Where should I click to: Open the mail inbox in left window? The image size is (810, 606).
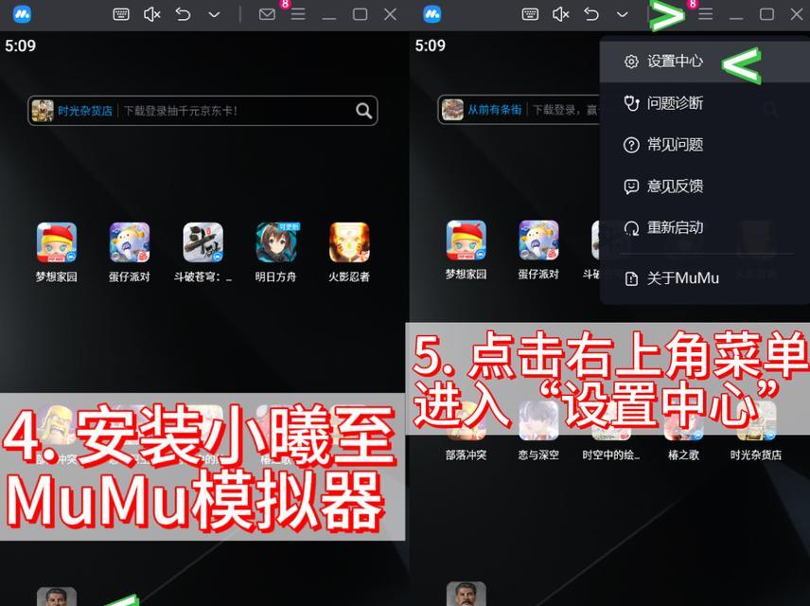(267, 14)
